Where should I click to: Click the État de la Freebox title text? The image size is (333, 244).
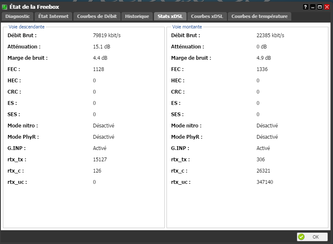point(34,7)
